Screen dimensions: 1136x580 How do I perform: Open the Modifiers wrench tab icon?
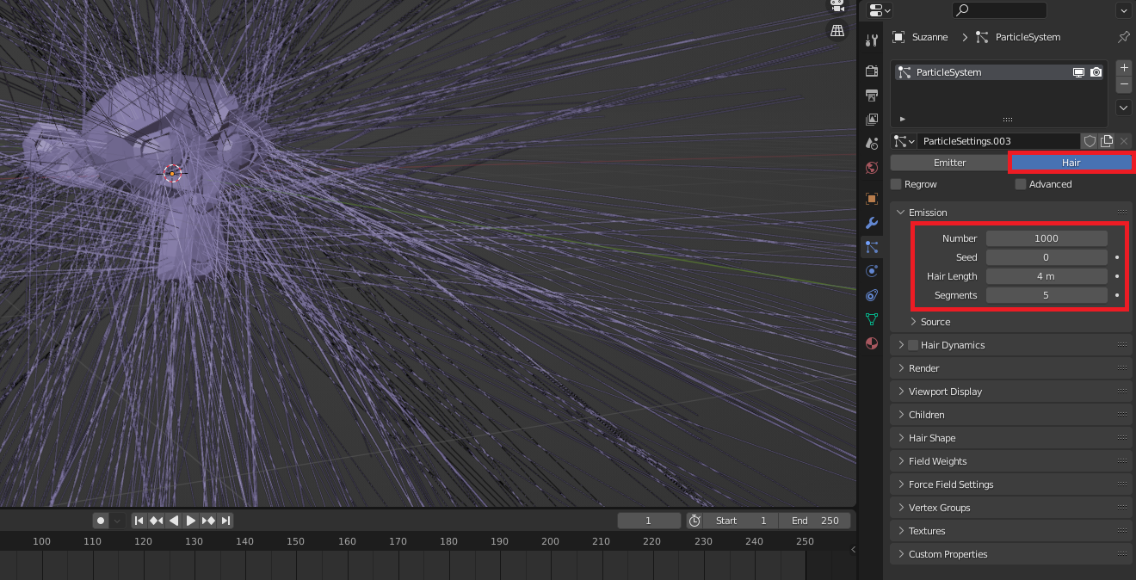(x=872, y=223)
